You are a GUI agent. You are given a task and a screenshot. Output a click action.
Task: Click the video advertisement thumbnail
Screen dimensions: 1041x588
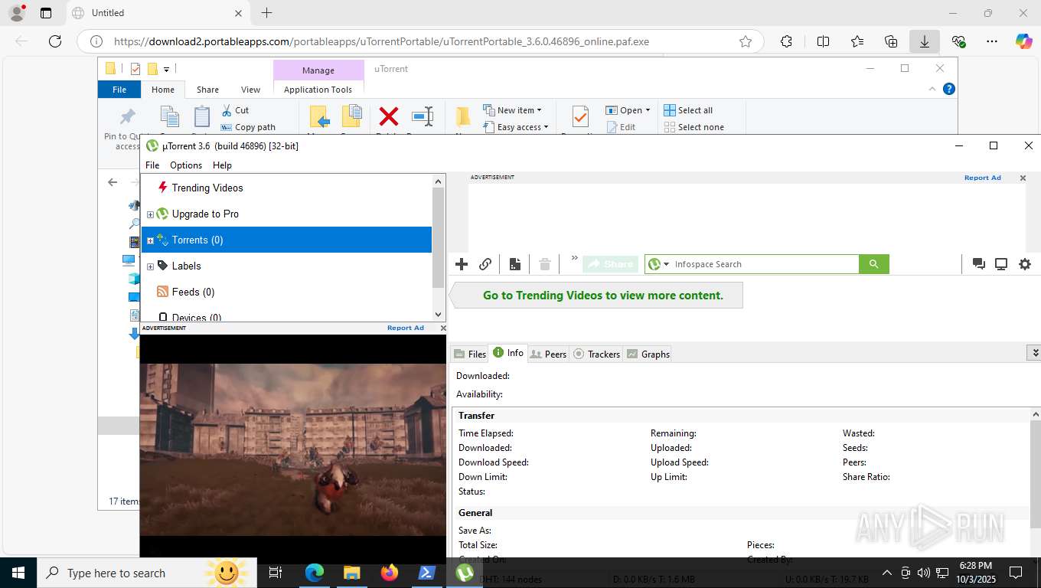tap(293, 449)
